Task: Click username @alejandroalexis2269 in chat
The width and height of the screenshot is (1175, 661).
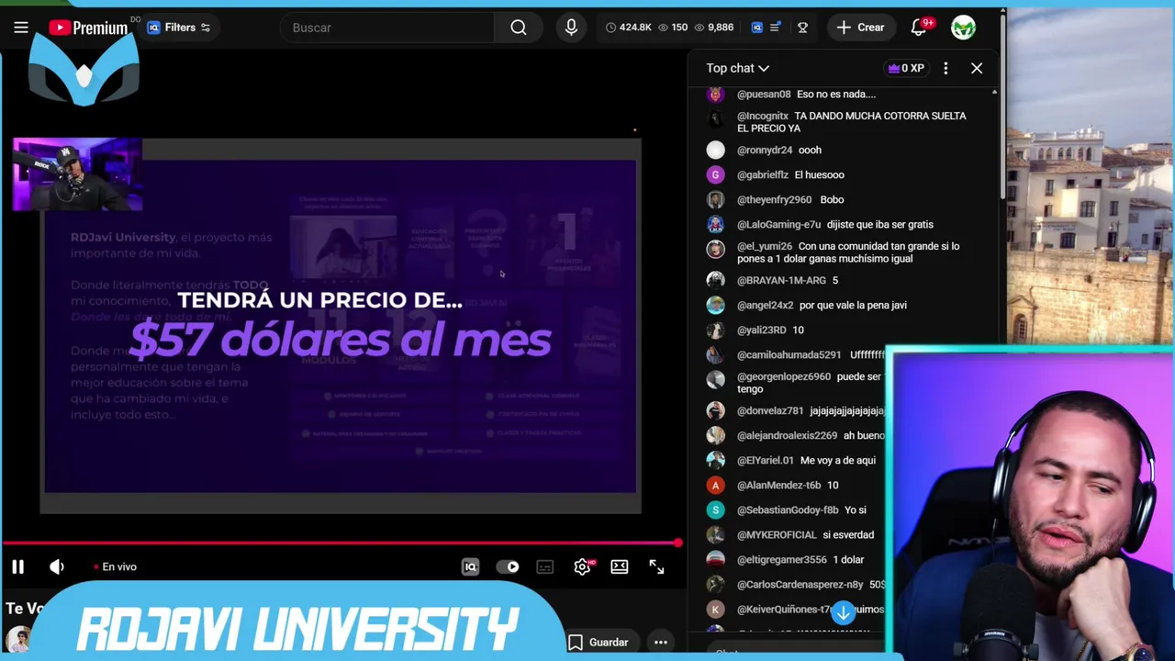Action: coord(787,435)
